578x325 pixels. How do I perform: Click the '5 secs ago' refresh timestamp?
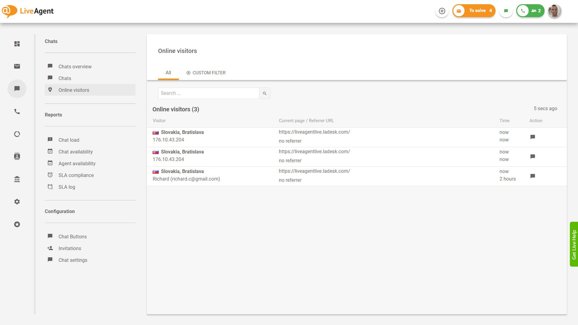click(545, 109)
